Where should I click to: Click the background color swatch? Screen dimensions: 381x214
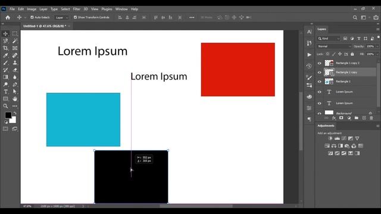coord(13,120)
